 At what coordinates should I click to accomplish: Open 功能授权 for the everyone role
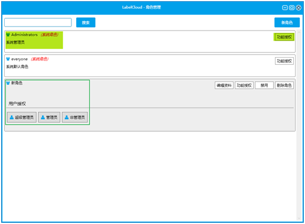coord(284,61)
